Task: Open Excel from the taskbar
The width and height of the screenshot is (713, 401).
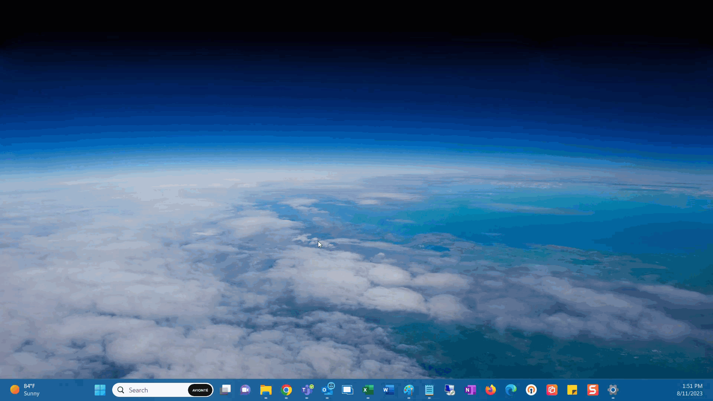Action: (x=368, y=390)
